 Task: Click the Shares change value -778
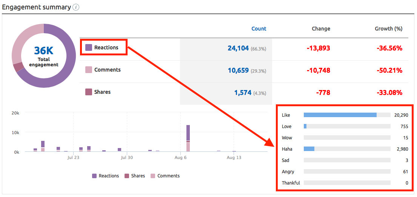(323, 93)
